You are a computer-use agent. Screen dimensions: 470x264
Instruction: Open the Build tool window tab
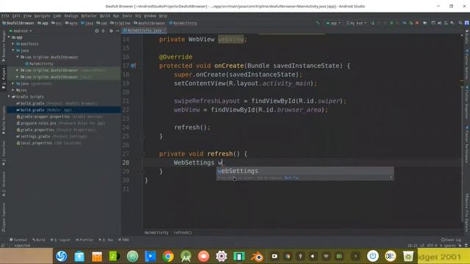(39, 240)
